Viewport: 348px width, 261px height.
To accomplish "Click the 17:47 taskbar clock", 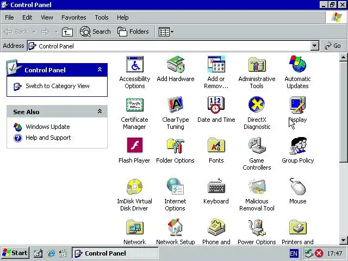I will [x=334, y=253].
